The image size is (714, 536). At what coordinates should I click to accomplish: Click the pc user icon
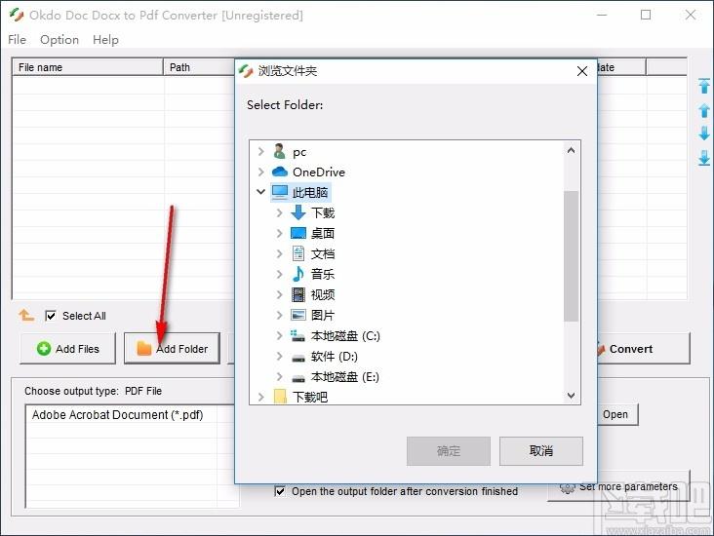point(279,151)
